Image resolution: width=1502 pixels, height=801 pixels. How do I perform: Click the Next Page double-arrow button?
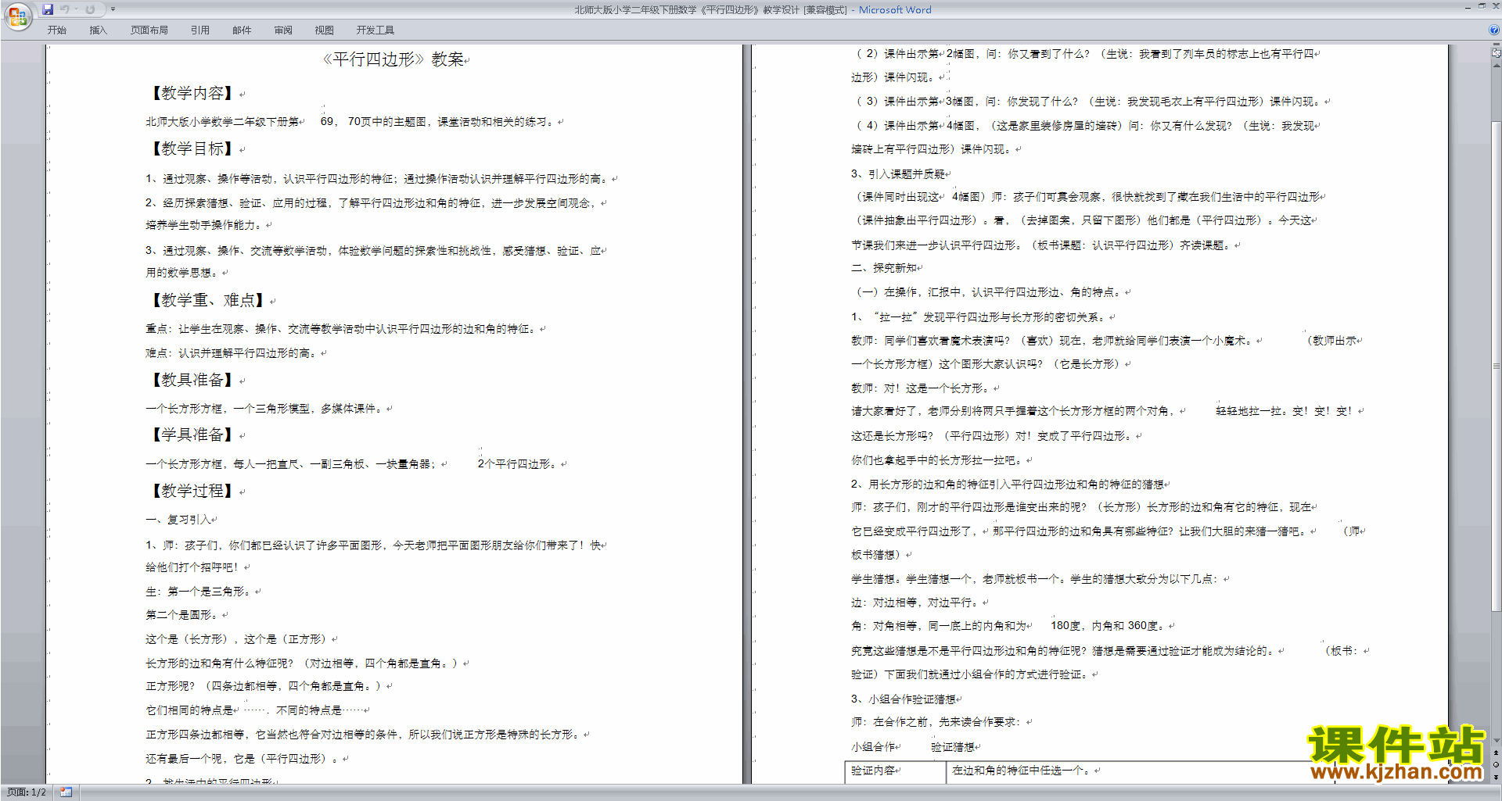[1496, 777]
